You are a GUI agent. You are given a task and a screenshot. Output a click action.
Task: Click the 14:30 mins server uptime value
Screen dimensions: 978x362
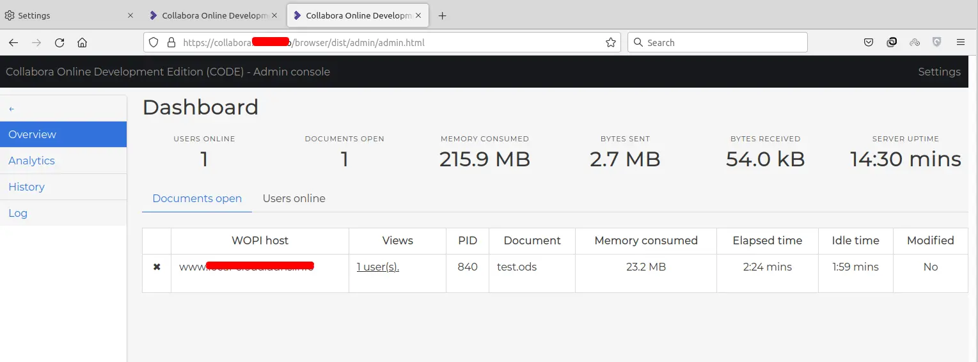click(906, 159)
